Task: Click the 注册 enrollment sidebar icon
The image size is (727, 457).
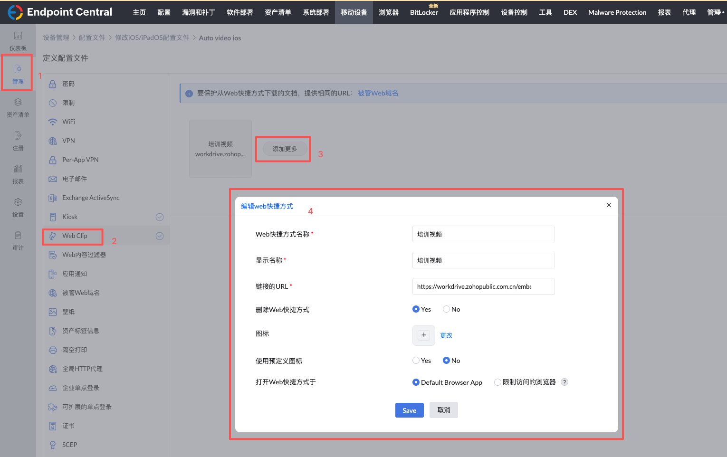Action: pos(18,136)
